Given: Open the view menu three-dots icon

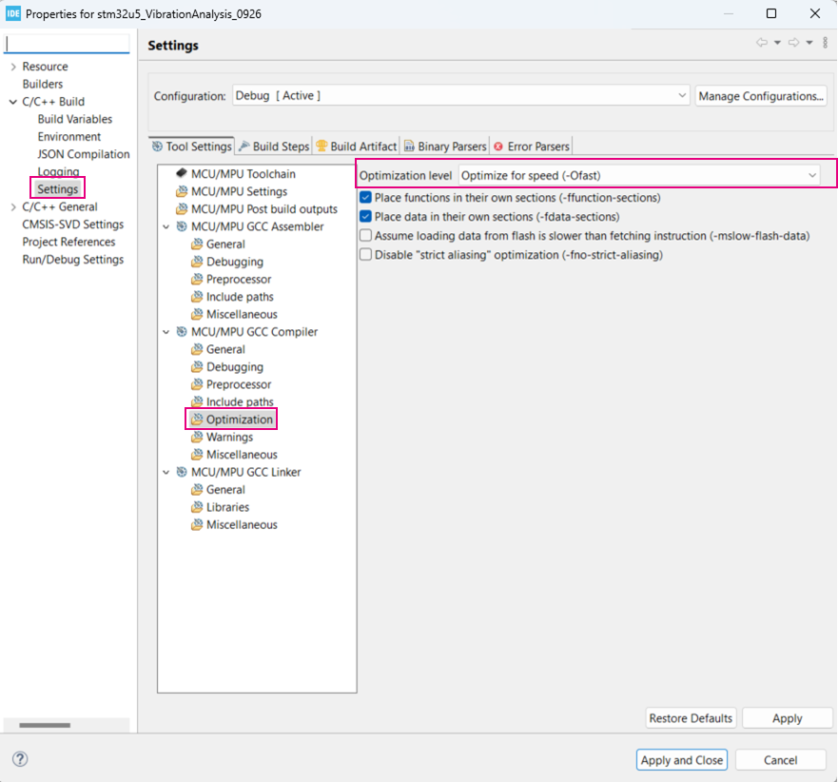Looking at the screenshot, I should (x=826, y=42).
